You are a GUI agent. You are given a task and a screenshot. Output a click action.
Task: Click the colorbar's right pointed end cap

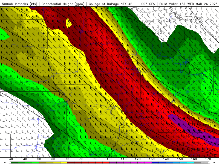point(212,163)
